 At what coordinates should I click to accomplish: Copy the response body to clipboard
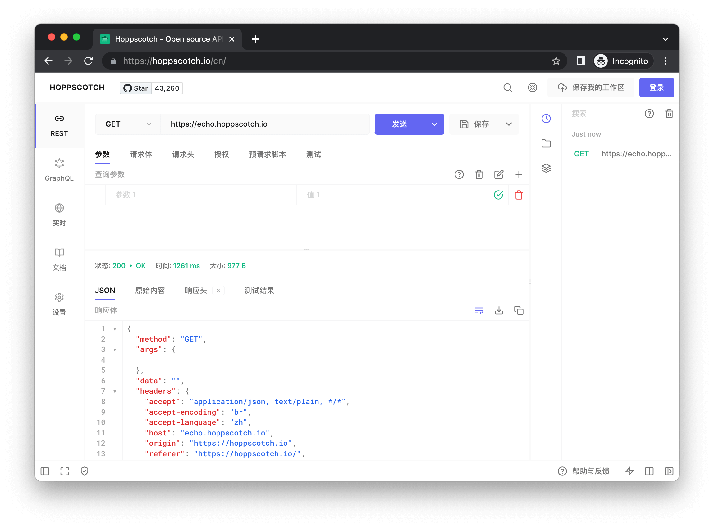click(x=519, y=310)
